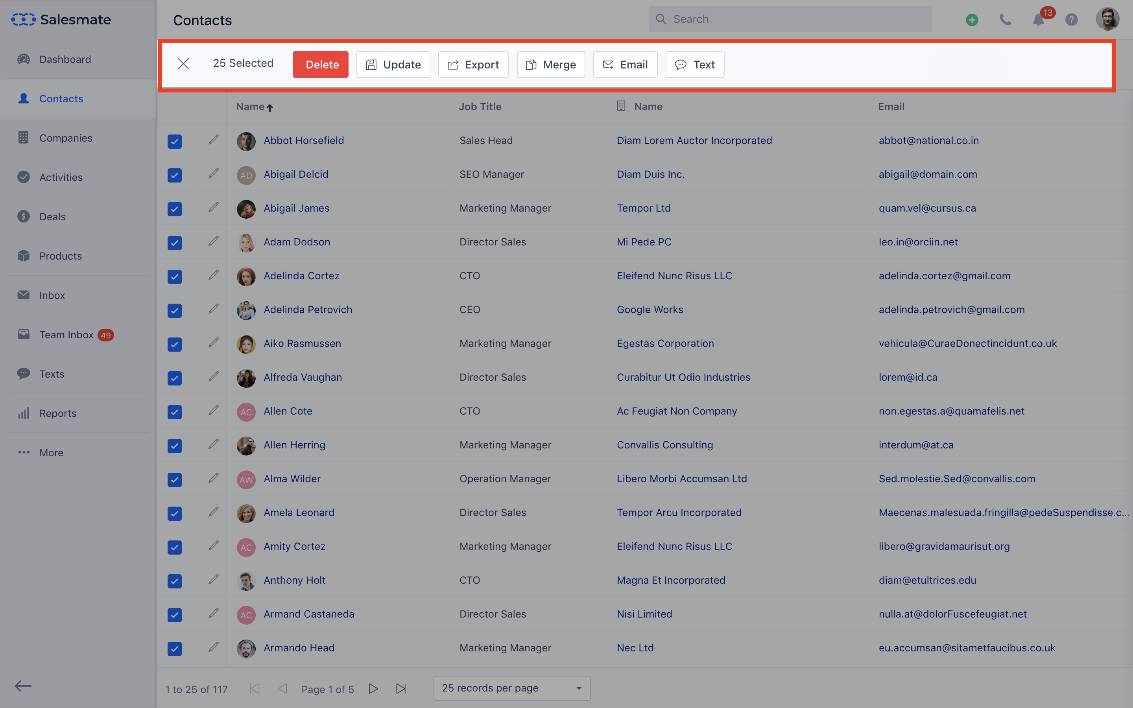
Task: Click the red Delete button
Action: click(x=320, y=64)
